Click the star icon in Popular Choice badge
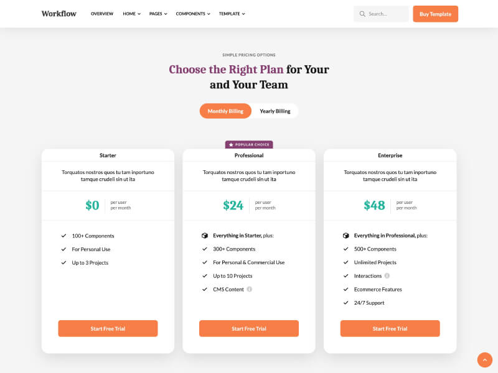 point(231,145)
